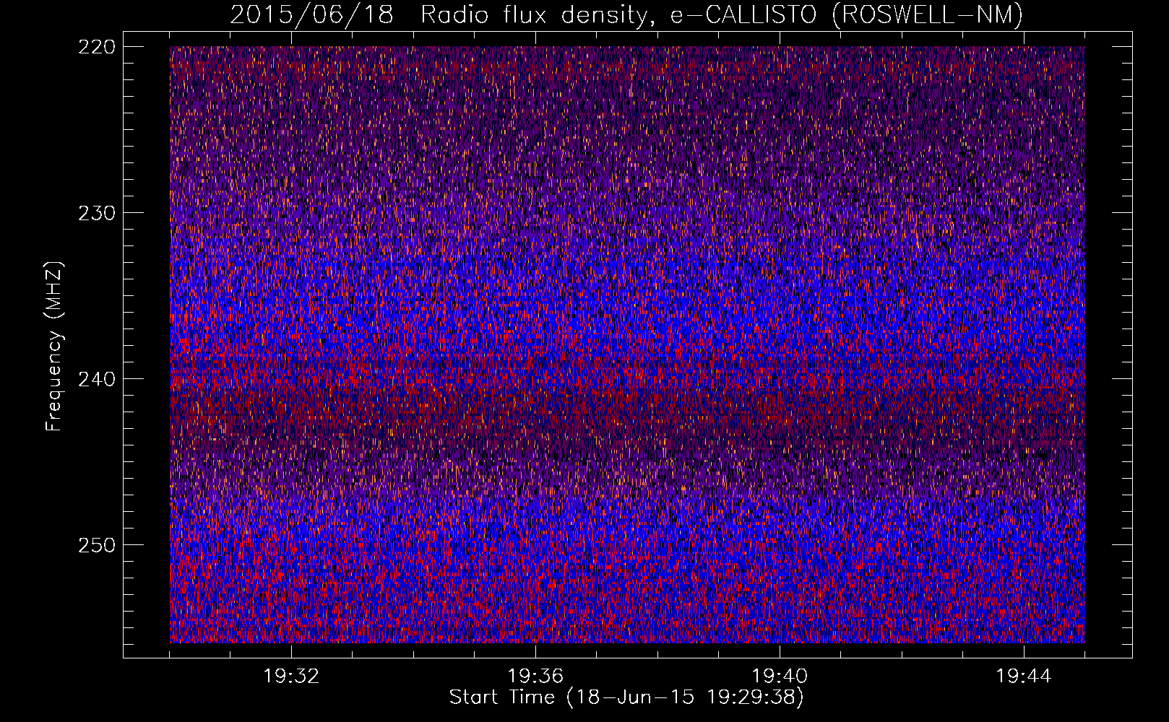Screen dimensions: 1169x722
Task: Click the 19:44 time tick label
Action: [x=1024, y=677]
